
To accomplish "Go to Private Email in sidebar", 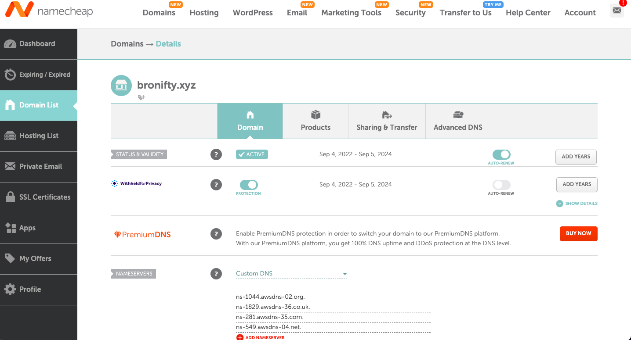I will pos(40,167).
